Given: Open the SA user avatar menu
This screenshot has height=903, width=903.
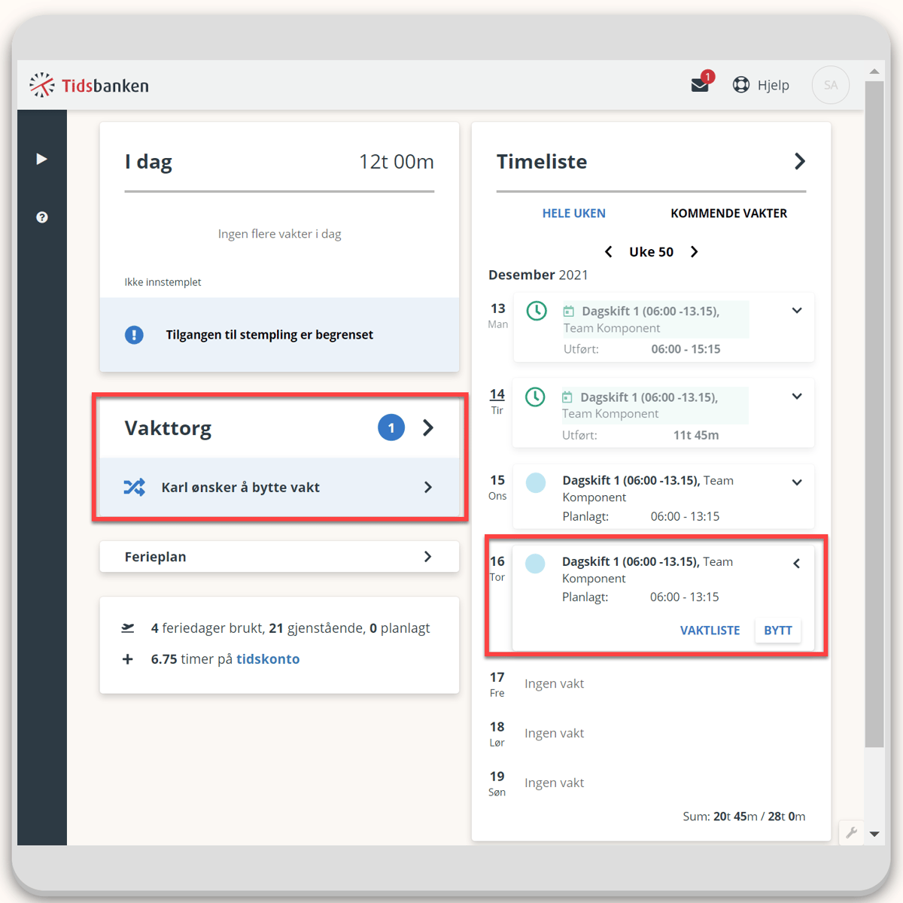Looking at the screenshot, I should [830, 85].
